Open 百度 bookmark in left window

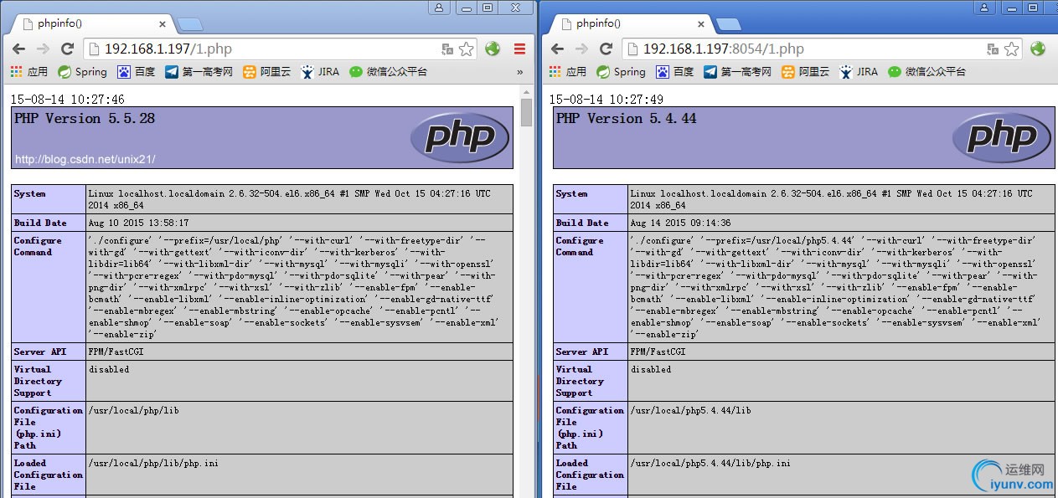pyautogui.click(x=137, y=72)
